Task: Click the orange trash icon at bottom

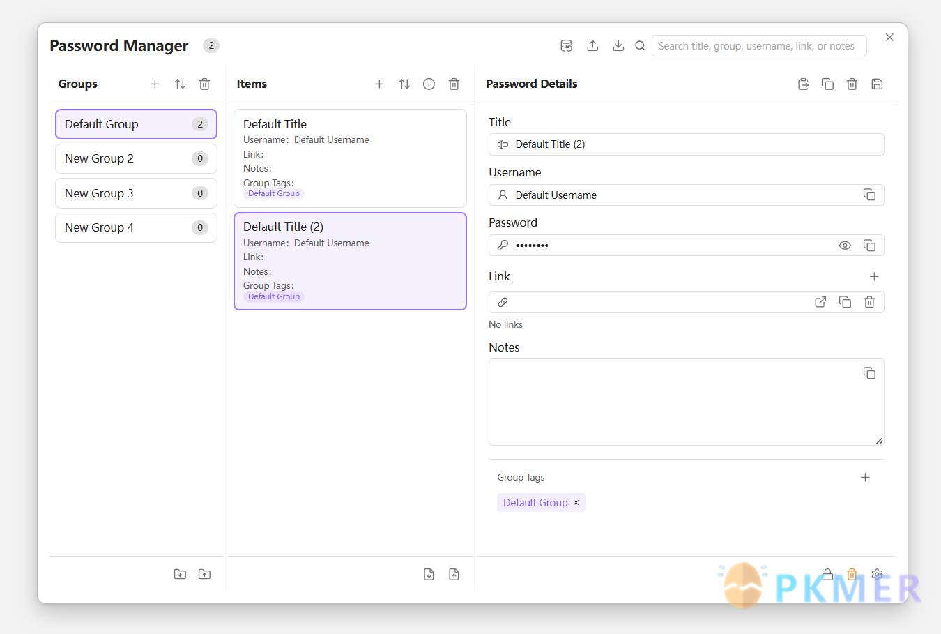Action: point(852,574)
